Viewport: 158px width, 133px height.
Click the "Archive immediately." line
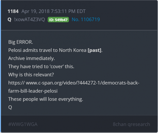tap(32, 58)
